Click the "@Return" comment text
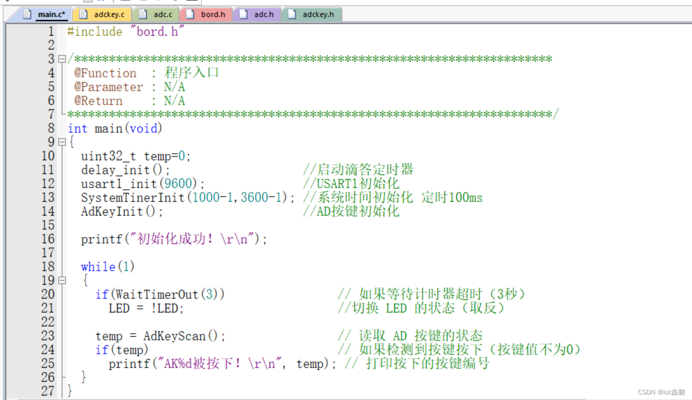This screenshot has height=400, width=692. (x=98, y=101)
